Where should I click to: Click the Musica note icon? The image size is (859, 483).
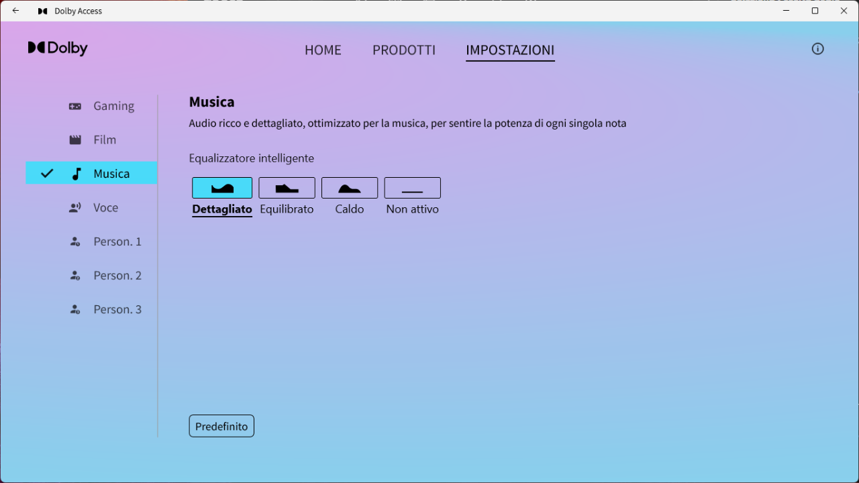tap(77, 174)
